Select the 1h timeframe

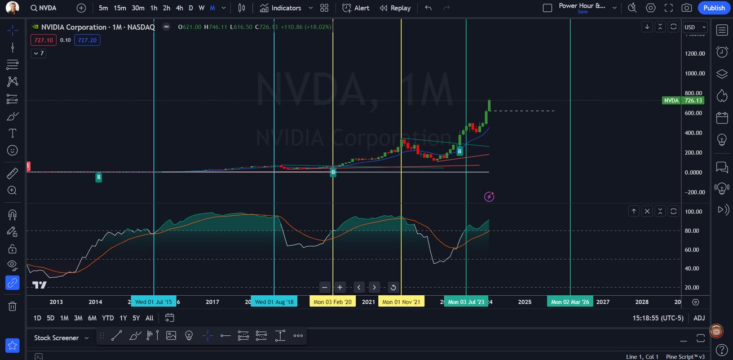click(154, 8)
